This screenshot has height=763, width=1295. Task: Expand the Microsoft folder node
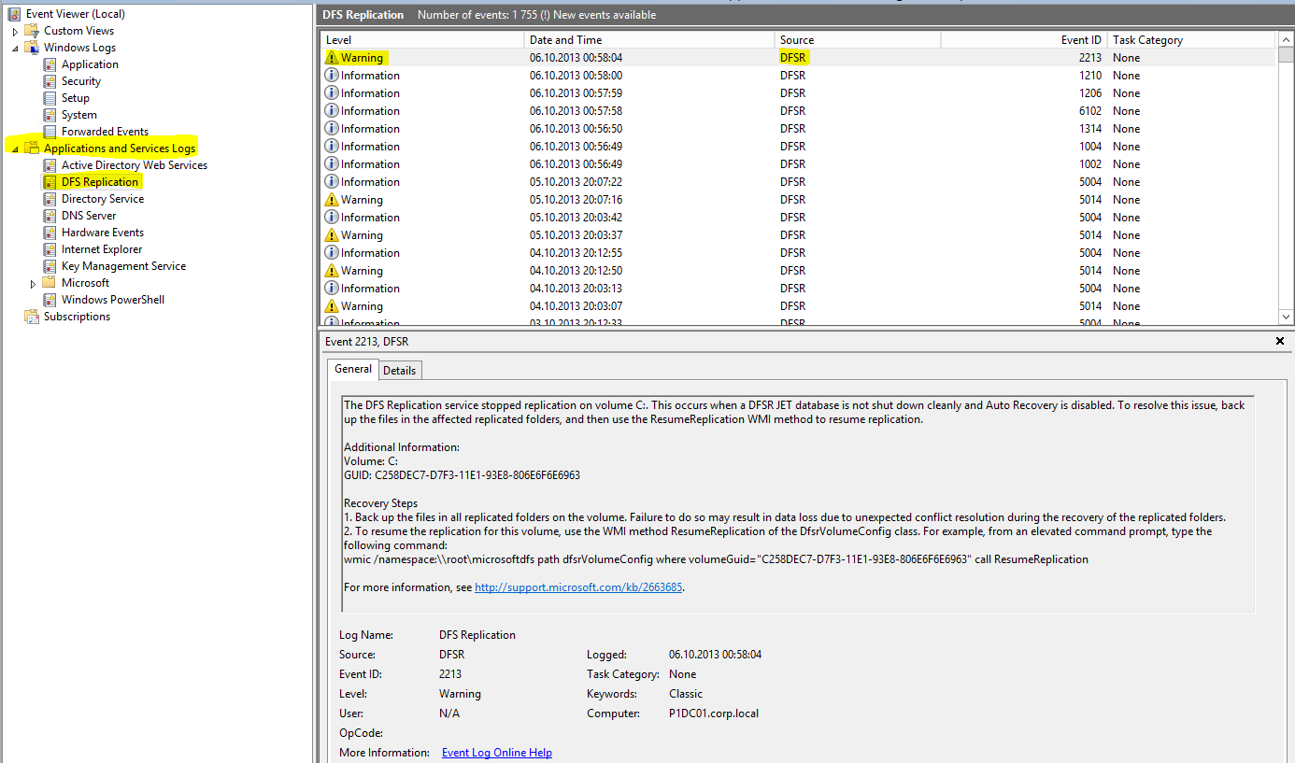tap(34, 284)
